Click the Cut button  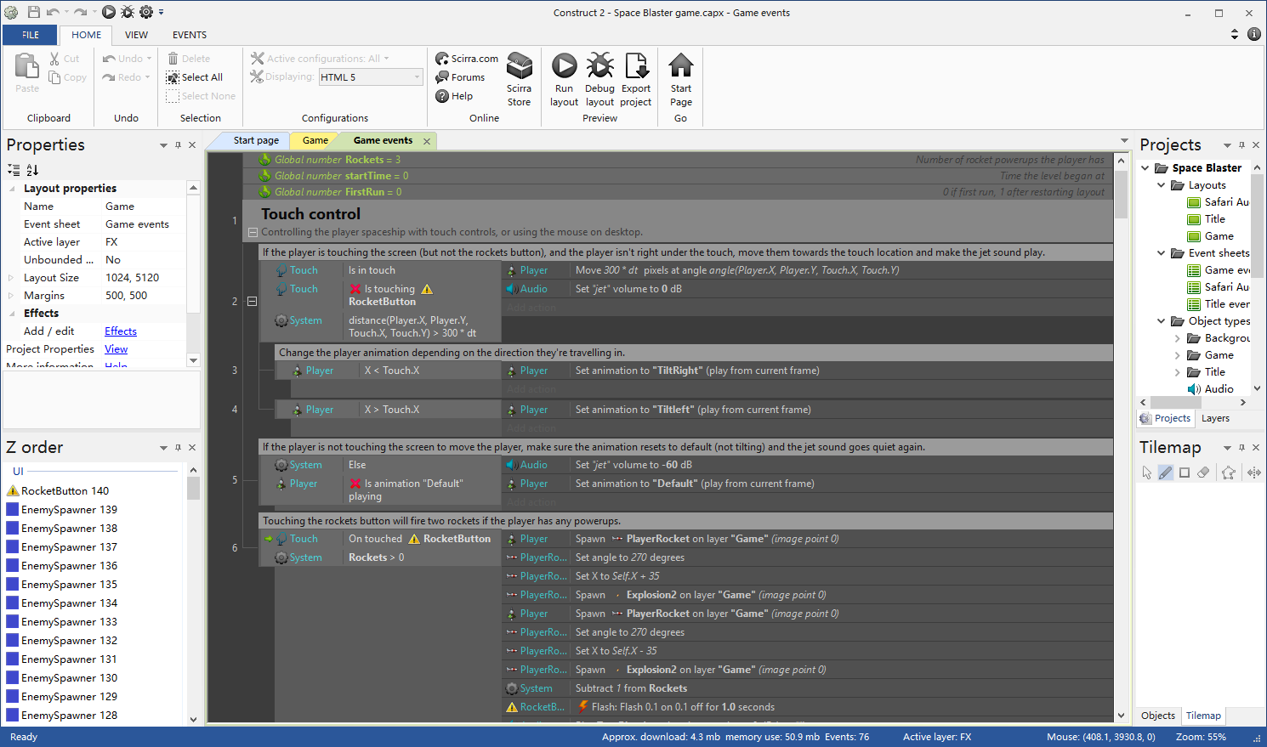pos(64,59)
